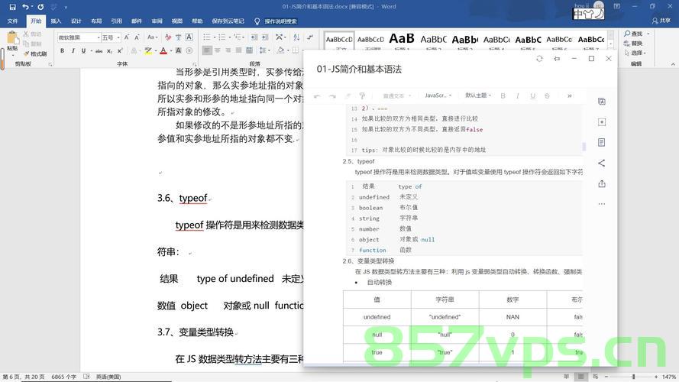The width and height of the screenshot is (679, 382).
Task: Open the font size combo box
Action: coord(111,37)
